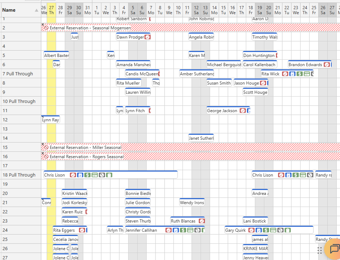Open Cecelia Janov's reservation on site 25
The height and width of the screenshot is (260, 340).
pyautogui.click(x=65, y=239)
